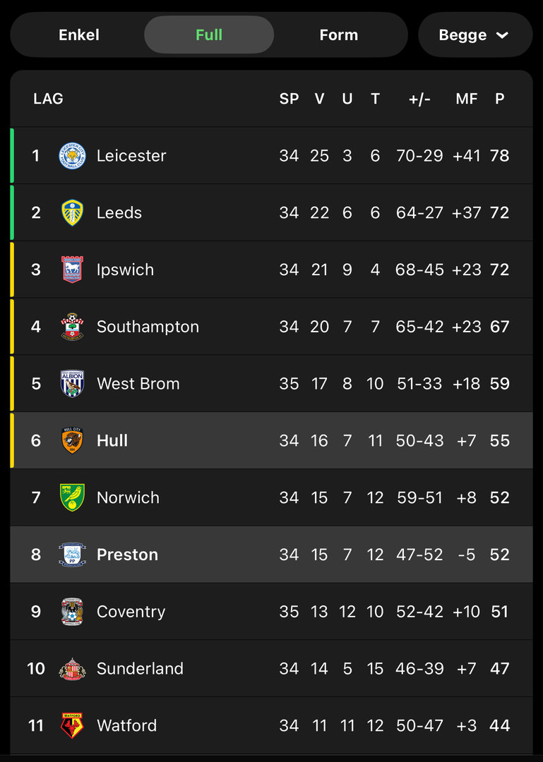Expand options with the Begge chevron arrow

coord(503,35)
